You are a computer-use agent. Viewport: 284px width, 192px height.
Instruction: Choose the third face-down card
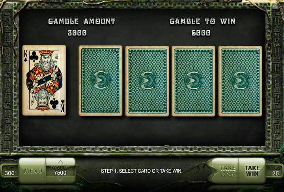tap(193, 81)
